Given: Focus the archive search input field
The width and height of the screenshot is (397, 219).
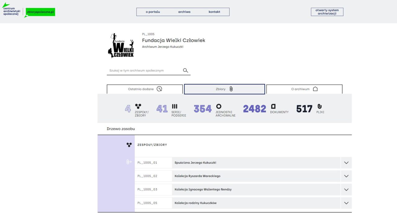Looking at the screenshot, I should [144, 71].
